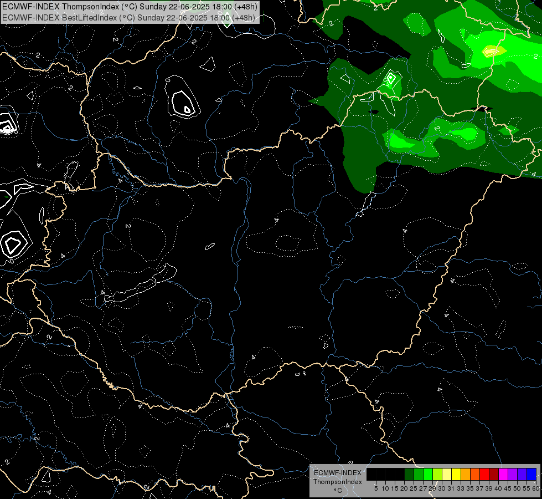Click the legend scale value "50"
Viewport: 542px width, 499px height.
pyautogui.click(x=518, y=488)
